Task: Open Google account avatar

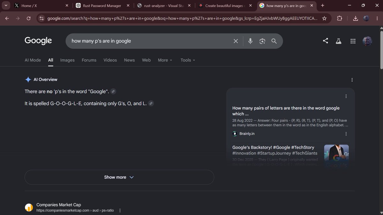Action: (x=367, y=41)
